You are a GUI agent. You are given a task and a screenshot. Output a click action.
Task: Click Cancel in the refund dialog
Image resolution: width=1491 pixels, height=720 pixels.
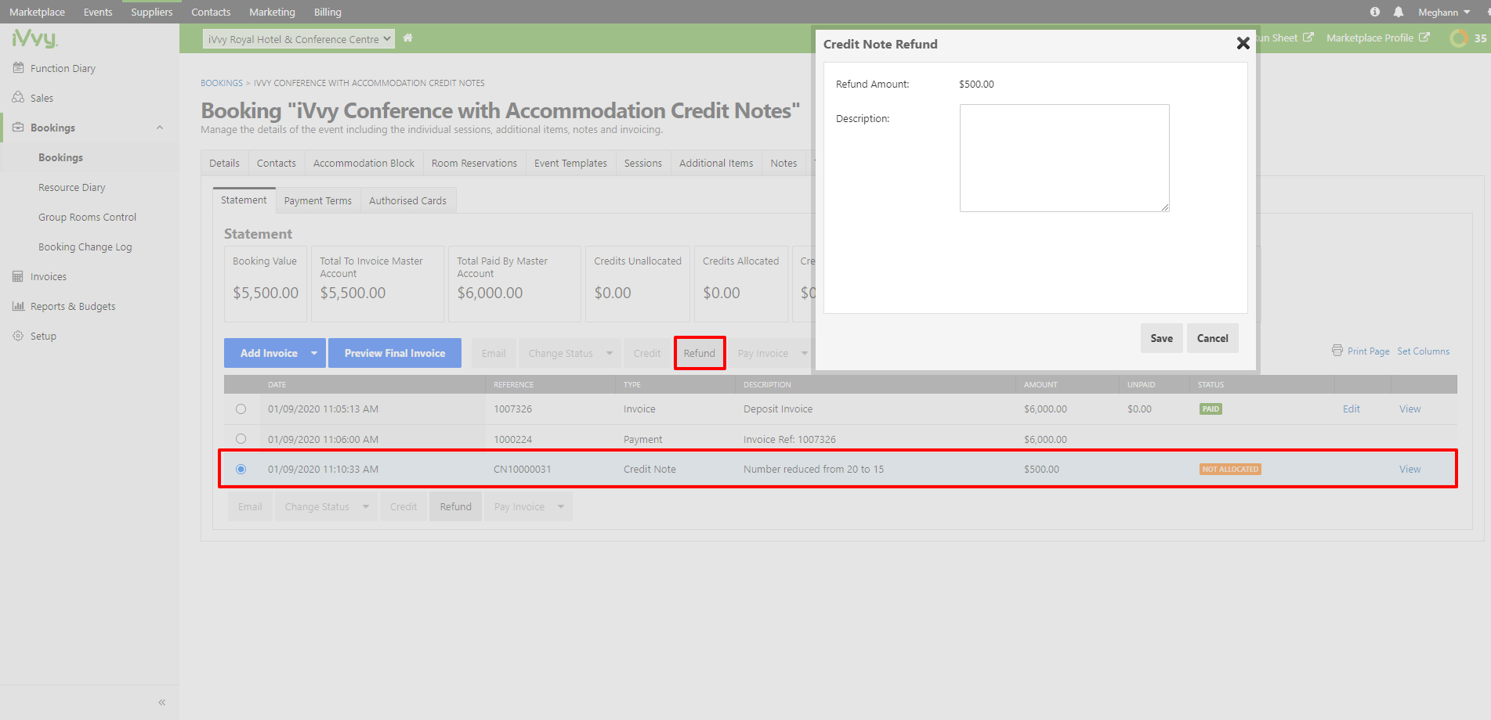pyautogui.click(x=1212, y=338)
